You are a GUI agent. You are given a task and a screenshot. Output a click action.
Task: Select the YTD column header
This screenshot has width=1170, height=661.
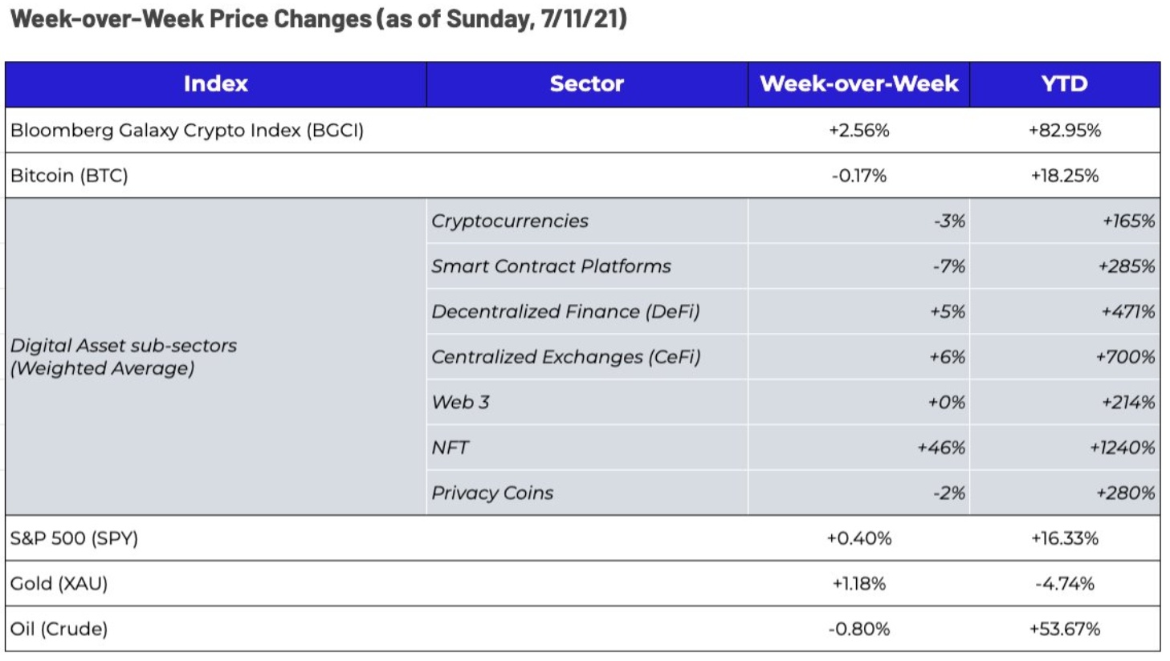[1064, 84]
